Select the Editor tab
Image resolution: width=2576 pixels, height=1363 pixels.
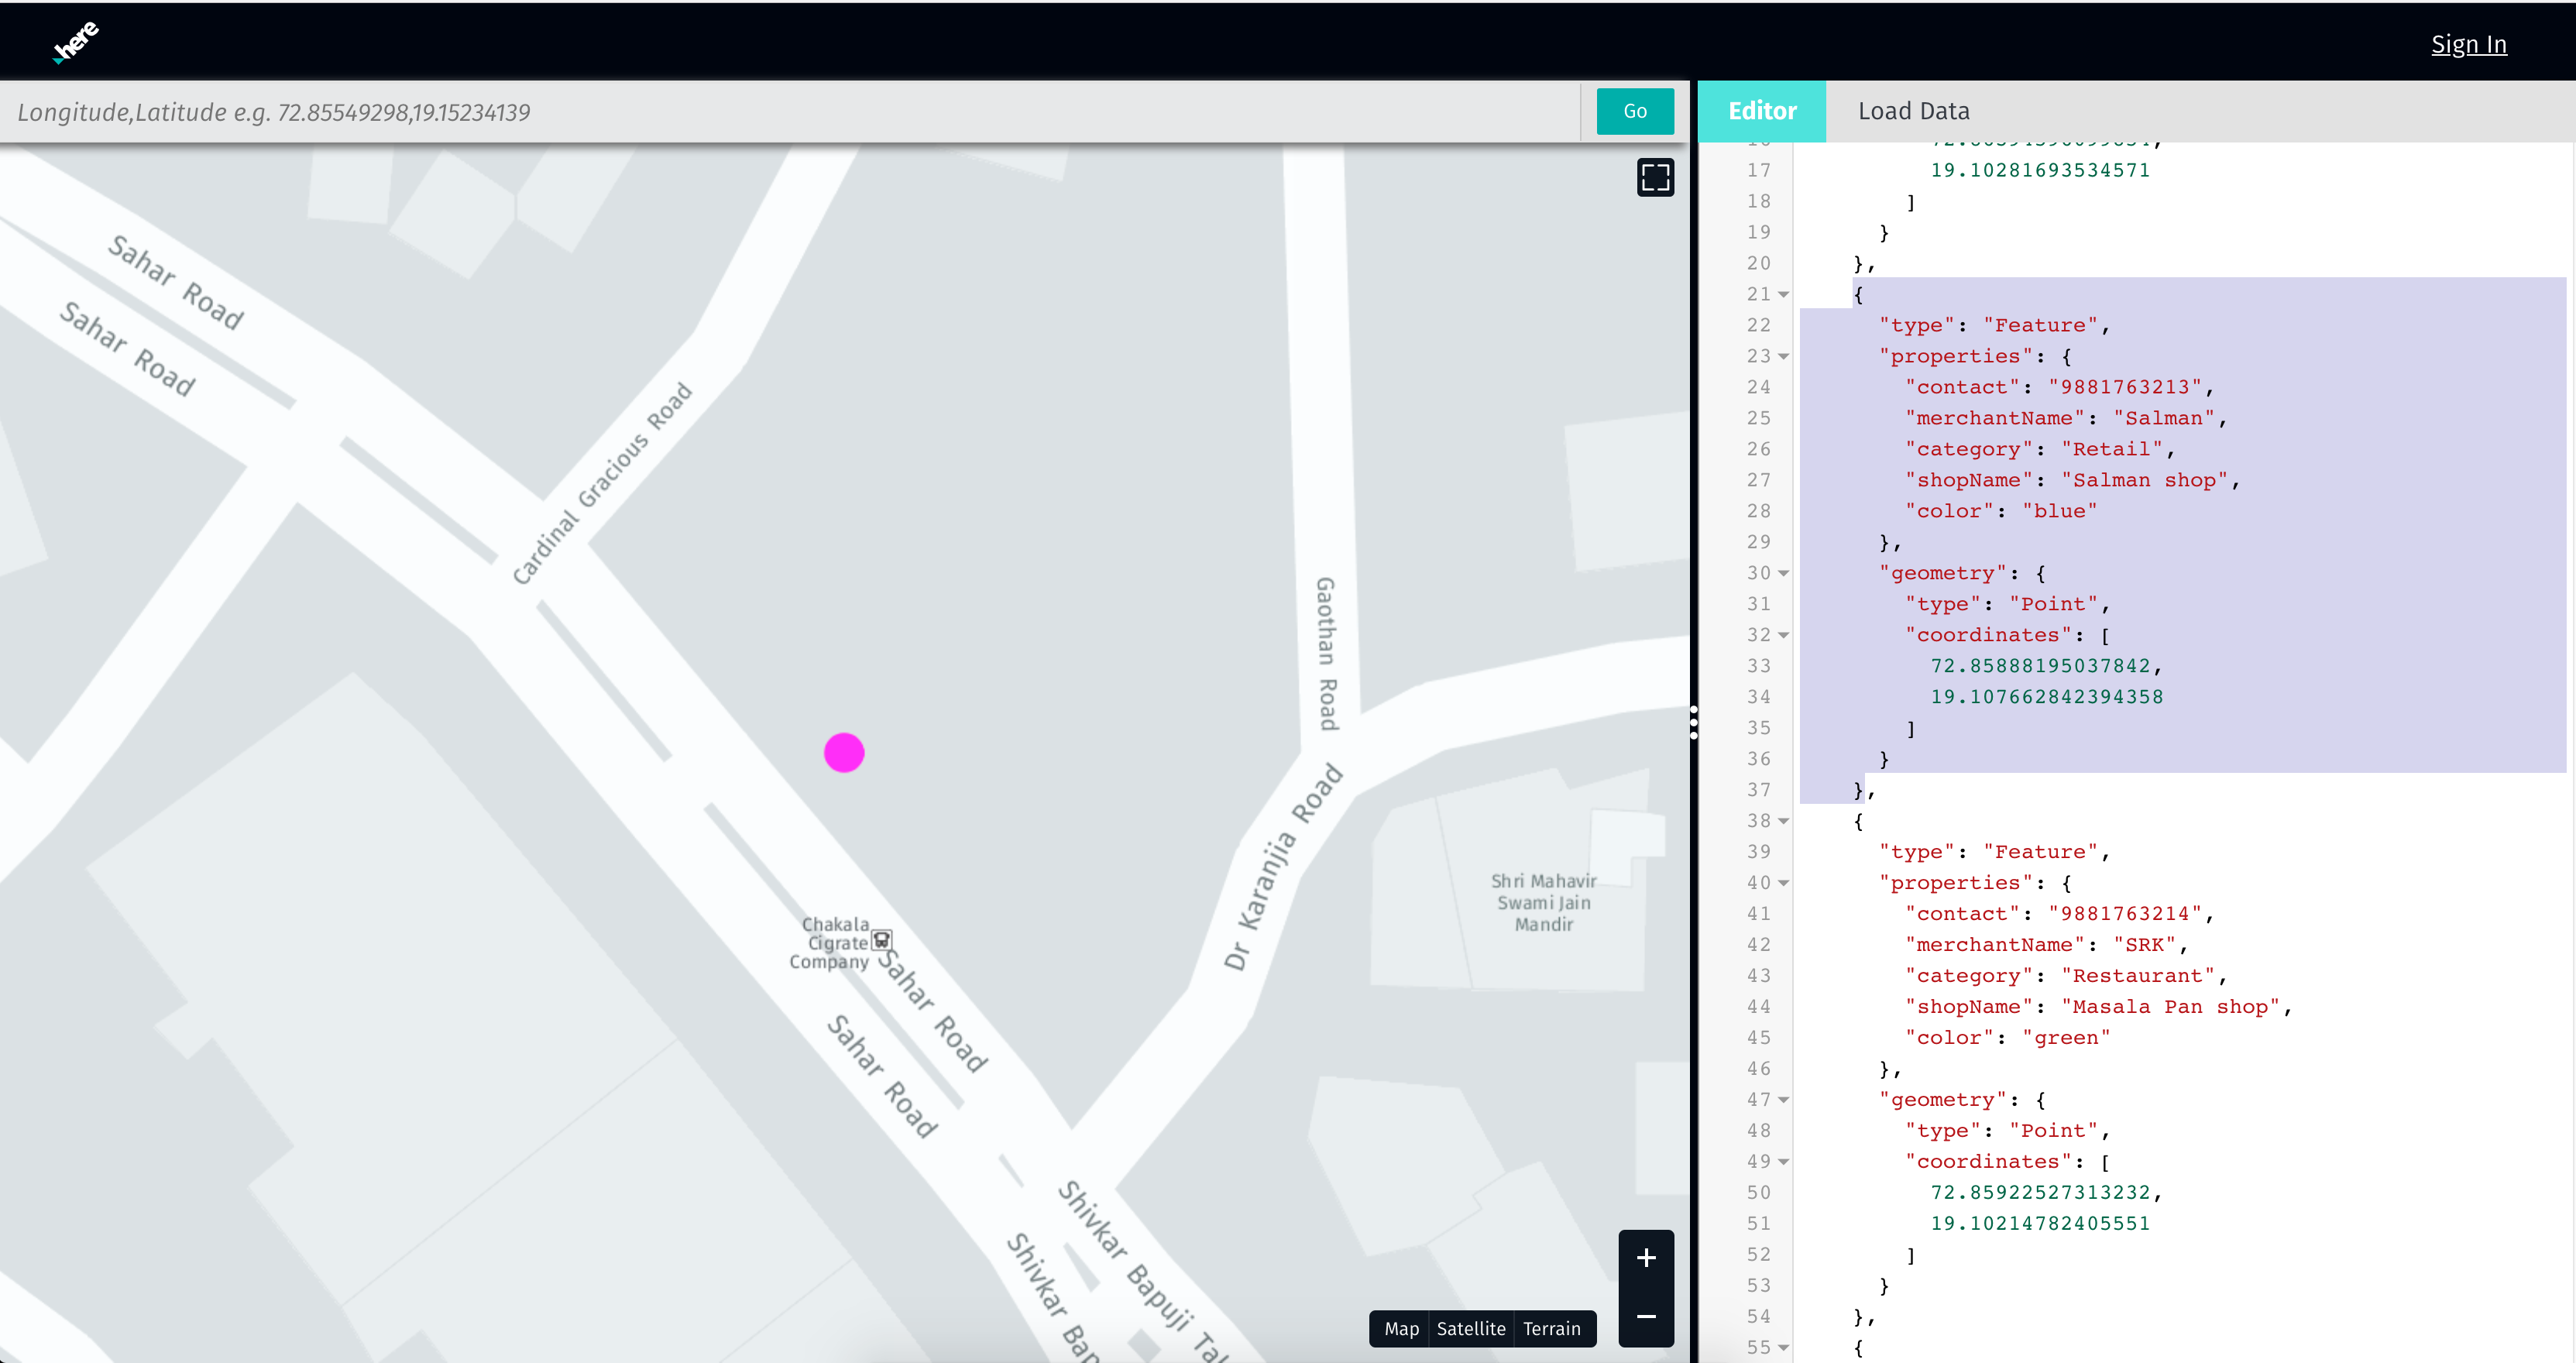pyautogui.click(x=1762, y=111)
